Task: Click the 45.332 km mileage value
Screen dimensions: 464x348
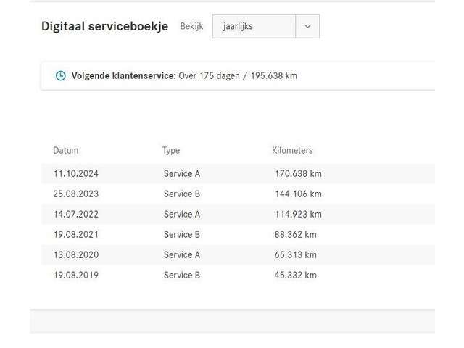Action: pyautogui.click(x=295, y=275)
